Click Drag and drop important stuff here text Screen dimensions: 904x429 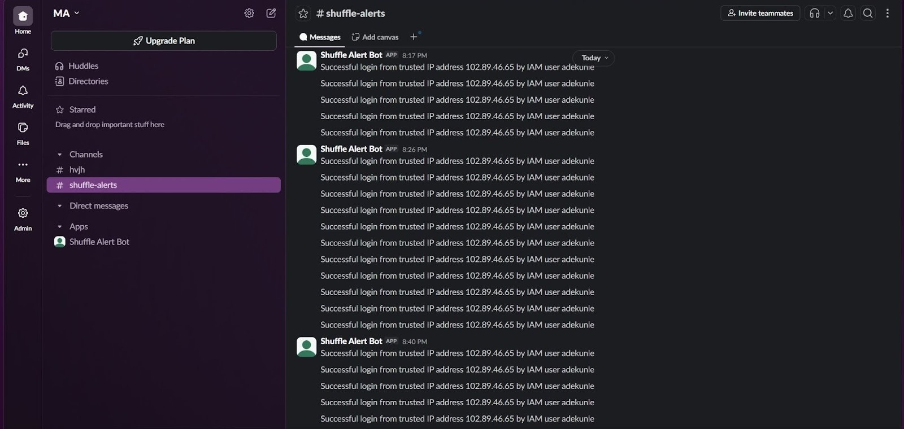coord(110,125)
